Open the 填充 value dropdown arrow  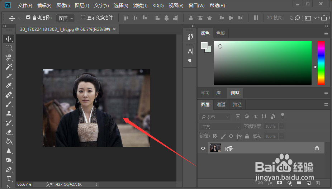[281, 136]
